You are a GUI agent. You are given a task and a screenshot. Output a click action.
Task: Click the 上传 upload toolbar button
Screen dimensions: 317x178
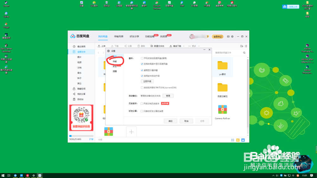pos(102,46)
